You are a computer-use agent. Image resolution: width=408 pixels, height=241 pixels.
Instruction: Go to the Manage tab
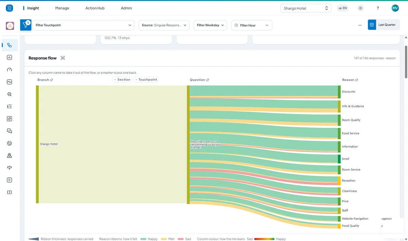pos(62,8)
